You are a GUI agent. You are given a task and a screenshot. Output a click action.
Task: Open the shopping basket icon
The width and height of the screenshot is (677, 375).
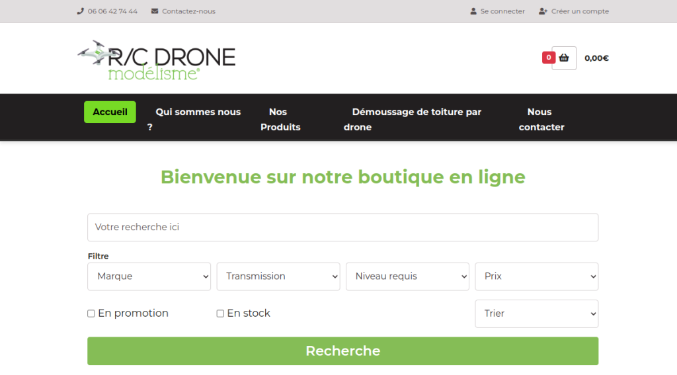point(564,58)
